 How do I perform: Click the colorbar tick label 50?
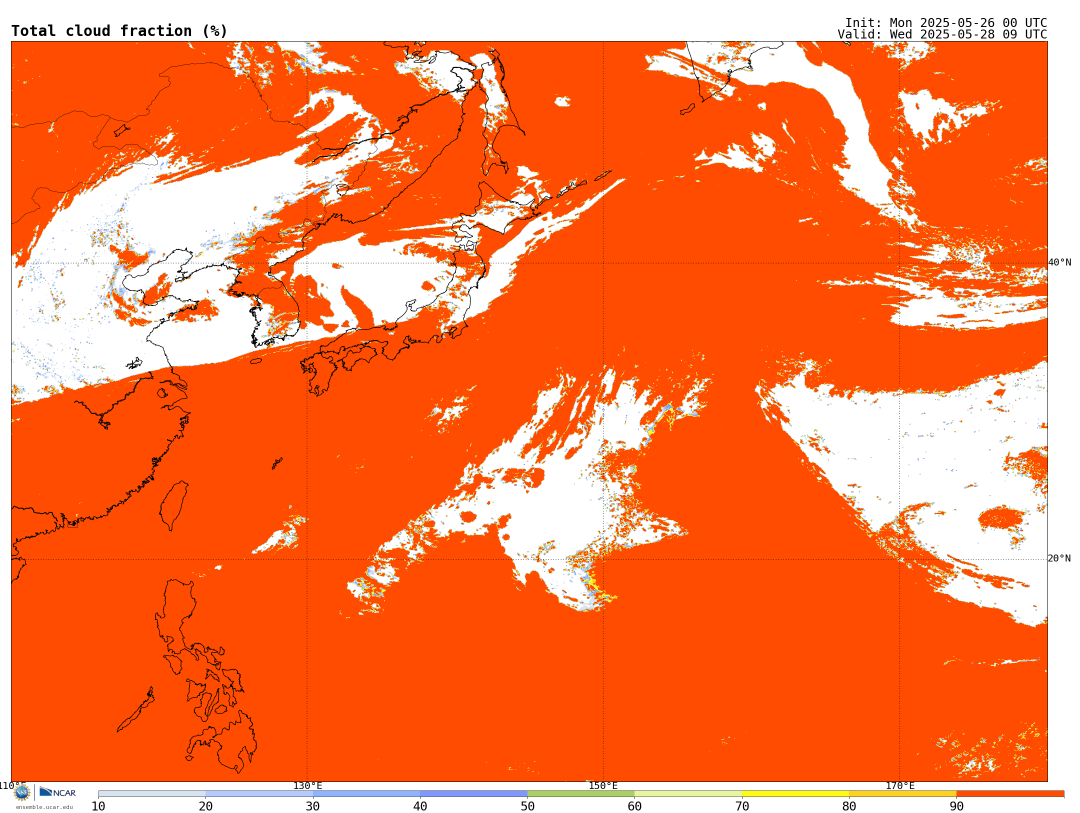[527, 806]
